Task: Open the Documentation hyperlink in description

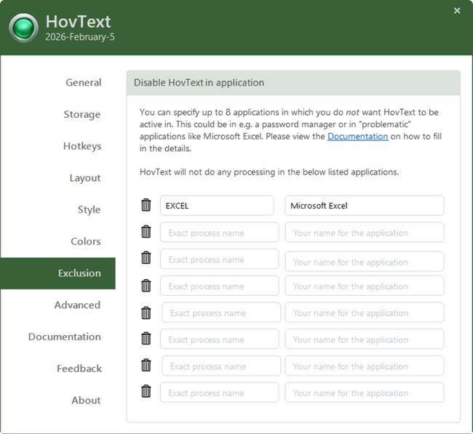Action: click(357, 137)
